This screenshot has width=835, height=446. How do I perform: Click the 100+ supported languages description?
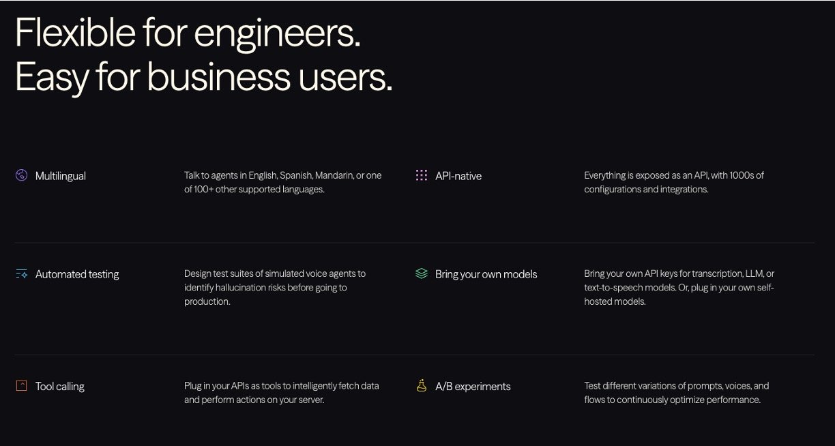pos(283,182)
